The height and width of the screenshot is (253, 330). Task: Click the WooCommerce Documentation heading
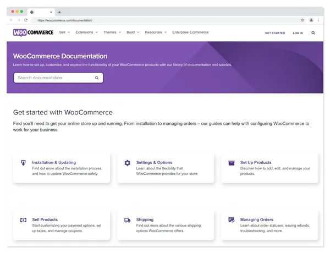[60, 56]
